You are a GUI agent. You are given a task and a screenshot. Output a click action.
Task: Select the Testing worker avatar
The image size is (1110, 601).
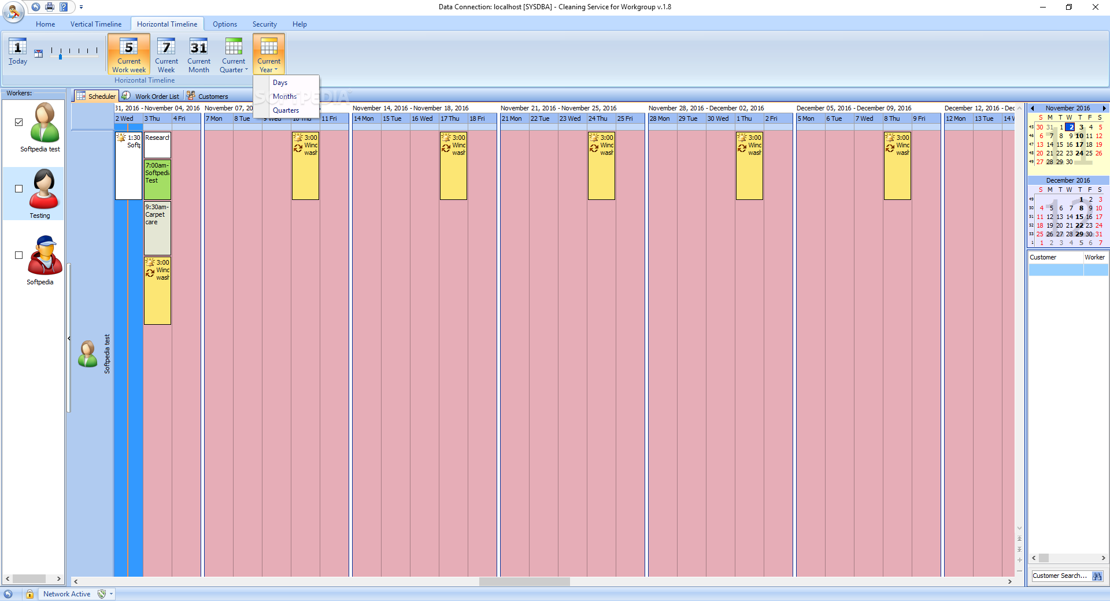tap(44, 189)
